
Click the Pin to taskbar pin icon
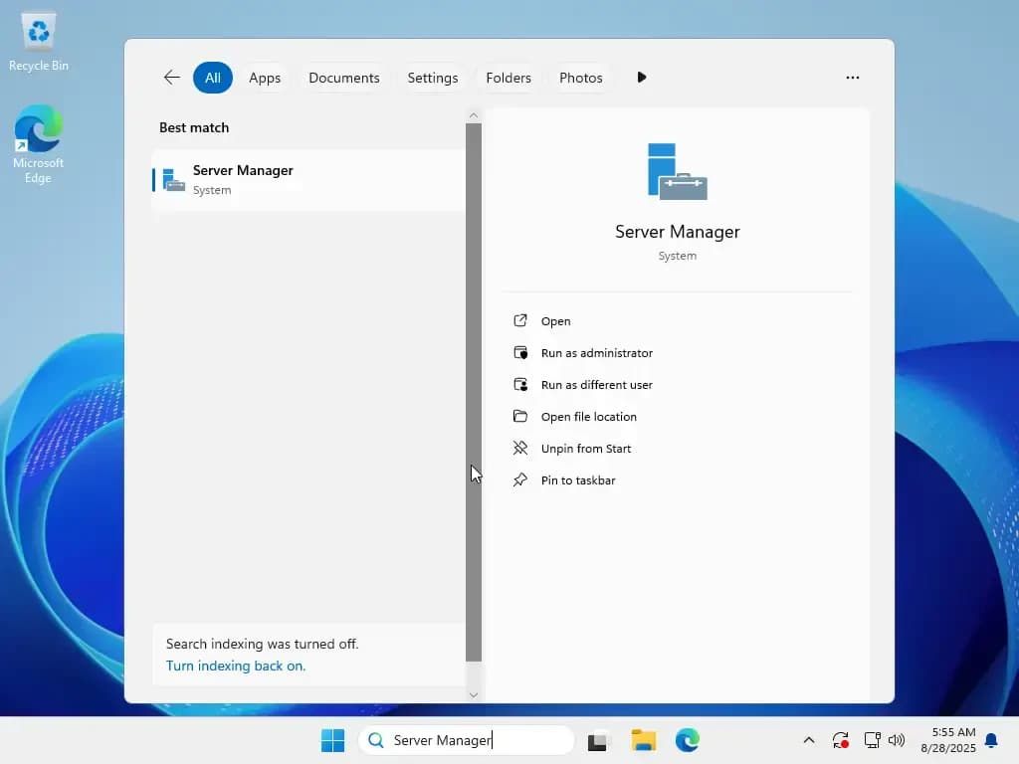pos(519,479)
